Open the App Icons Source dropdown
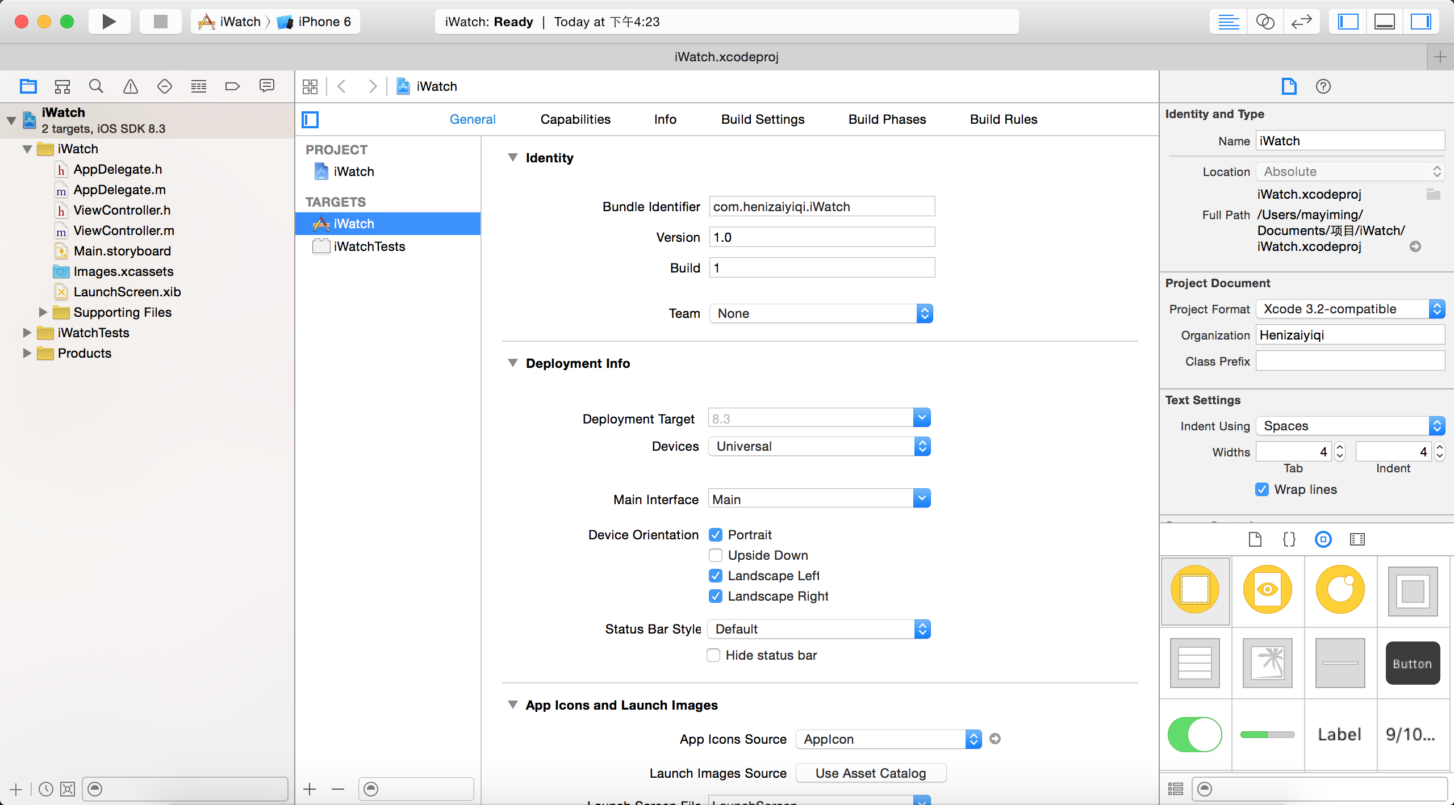 tap(889, 739)
